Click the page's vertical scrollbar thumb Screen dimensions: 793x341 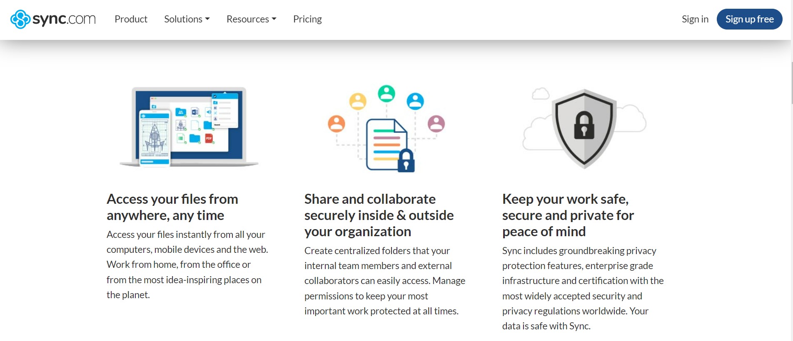(x=792, y=83)
